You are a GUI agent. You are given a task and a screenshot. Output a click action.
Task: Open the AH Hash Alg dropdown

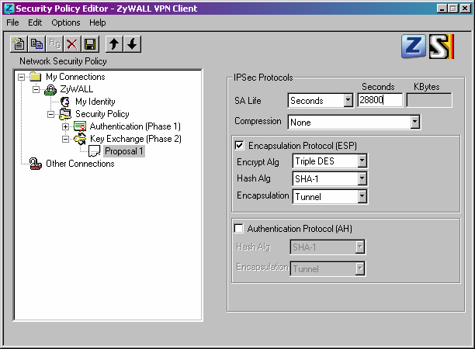click(360, 247)
